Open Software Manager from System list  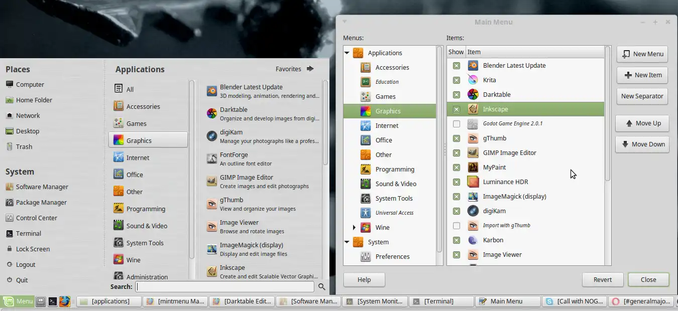click(42, 187)
